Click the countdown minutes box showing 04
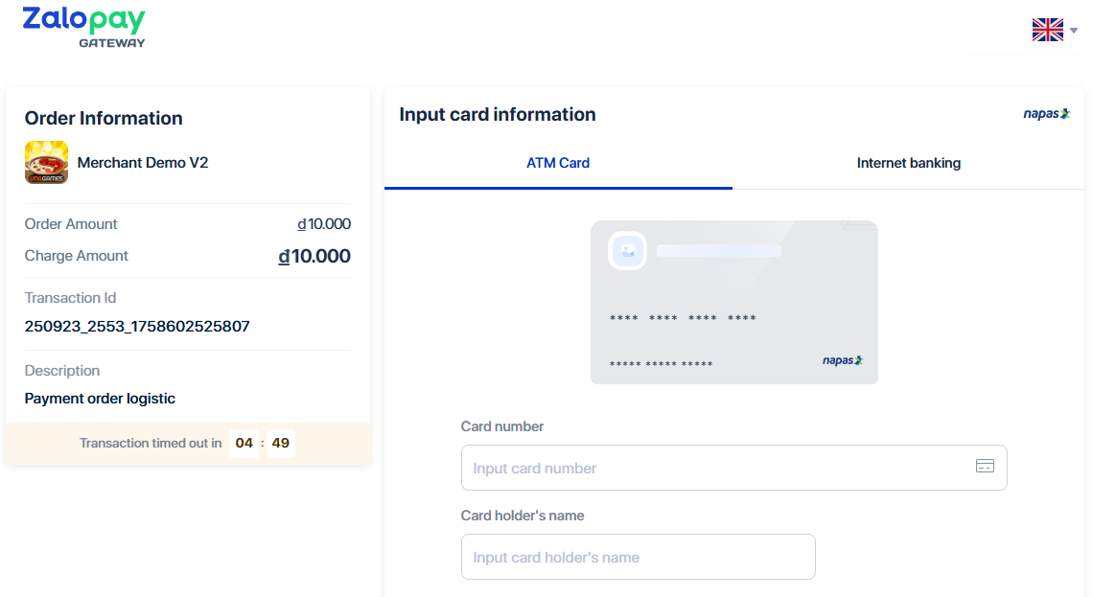Viewport: 1093px width, 597px height. tap(244, 443)
